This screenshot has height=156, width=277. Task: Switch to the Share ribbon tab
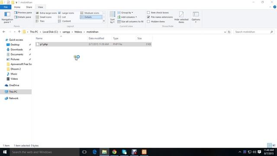tap(29, 7)
